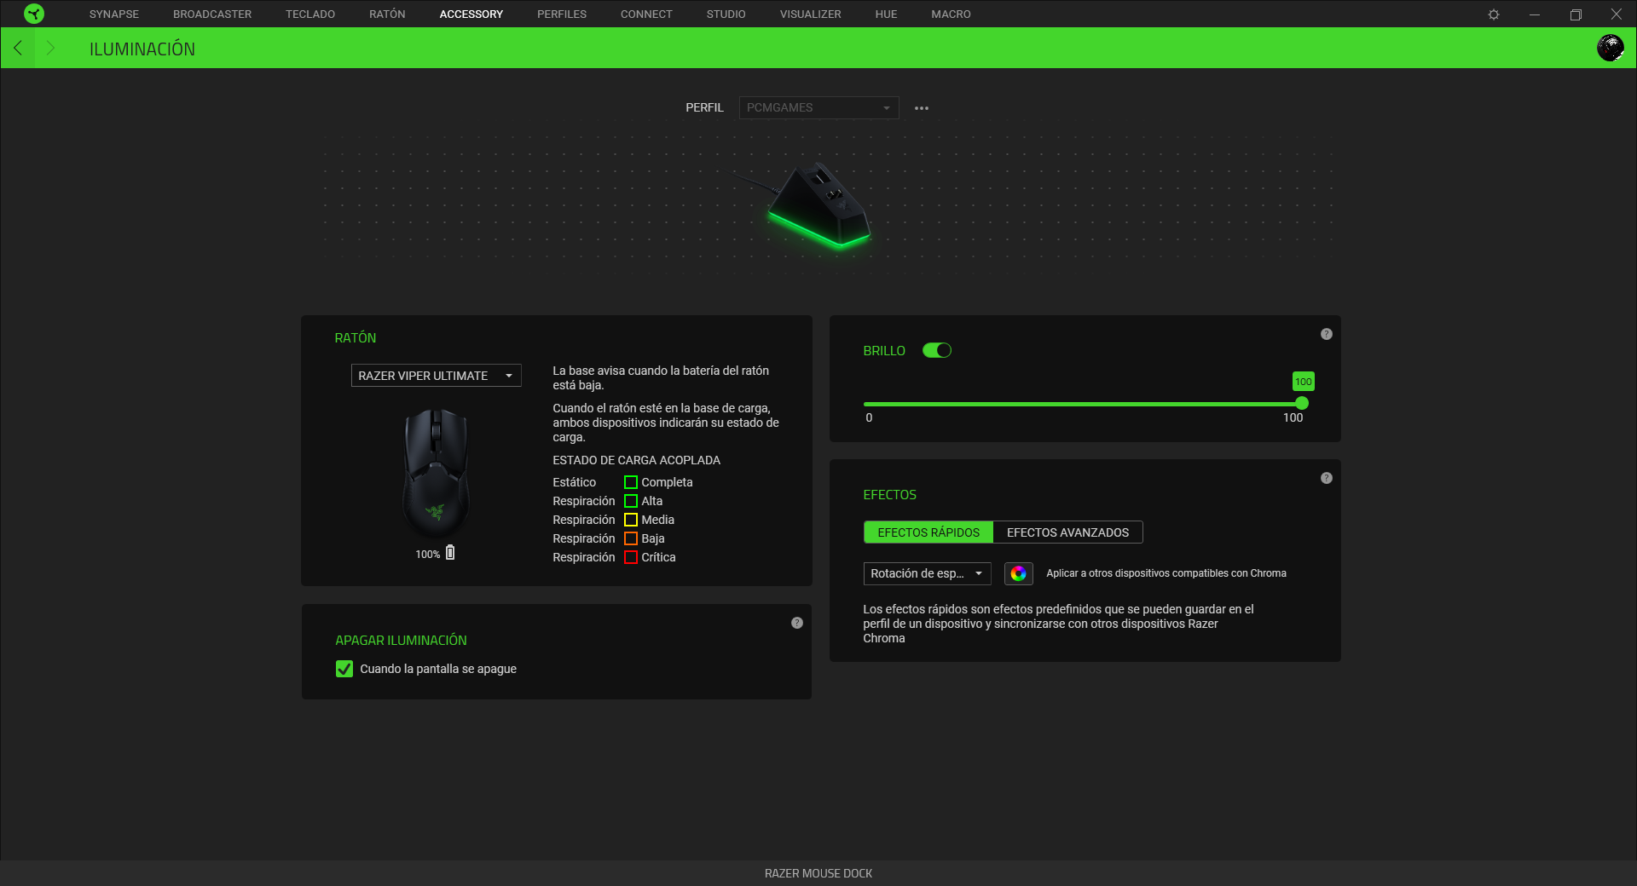This screenshot has height=886, width=1637.
Task: Click orange Baja color swatch
Action: pos(631,538)
